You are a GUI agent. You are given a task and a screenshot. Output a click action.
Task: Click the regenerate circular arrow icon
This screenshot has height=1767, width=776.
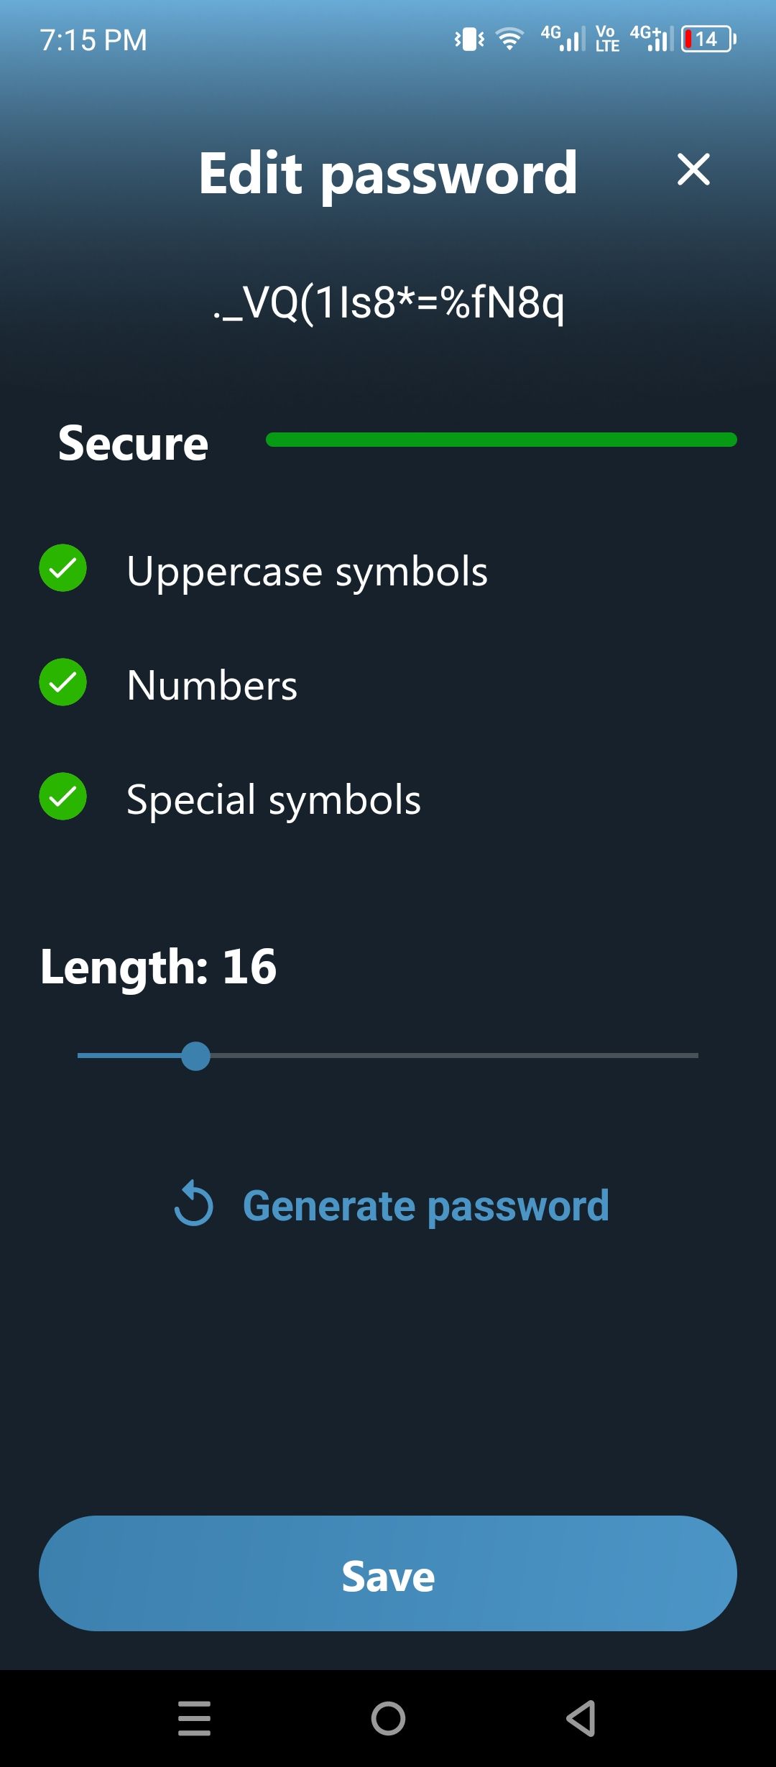click(x=194, y=1204)
